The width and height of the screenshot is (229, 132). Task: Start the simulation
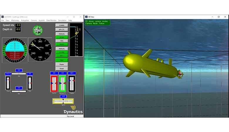point(62,60)
